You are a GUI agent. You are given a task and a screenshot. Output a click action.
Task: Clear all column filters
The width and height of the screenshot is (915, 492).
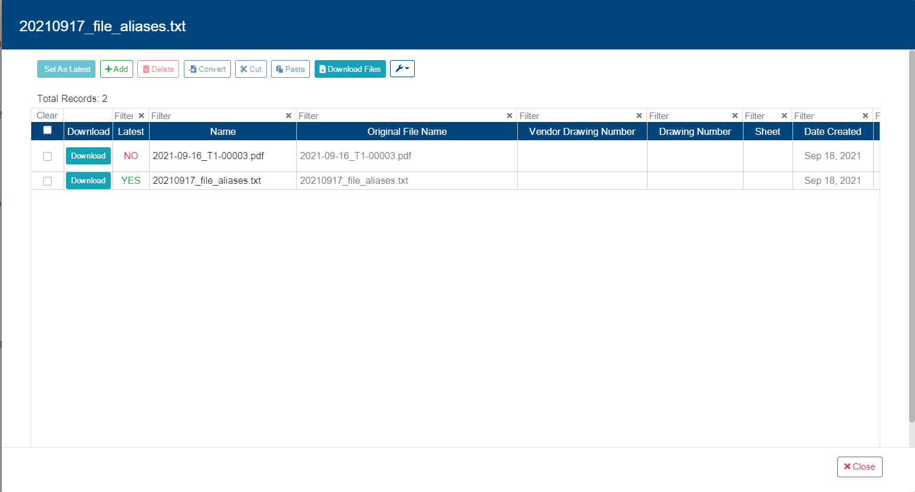coord(47,115)
